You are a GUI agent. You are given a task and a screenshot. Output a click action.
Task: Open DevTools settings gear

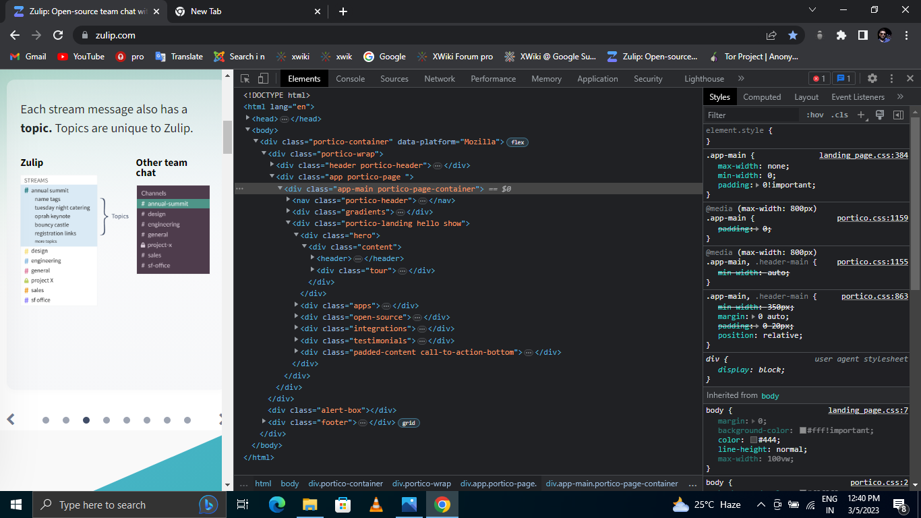click(872, 78)
